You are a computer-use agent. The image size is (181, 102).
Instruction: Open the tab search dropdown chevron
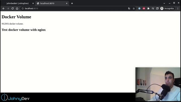tap(164, 3)
